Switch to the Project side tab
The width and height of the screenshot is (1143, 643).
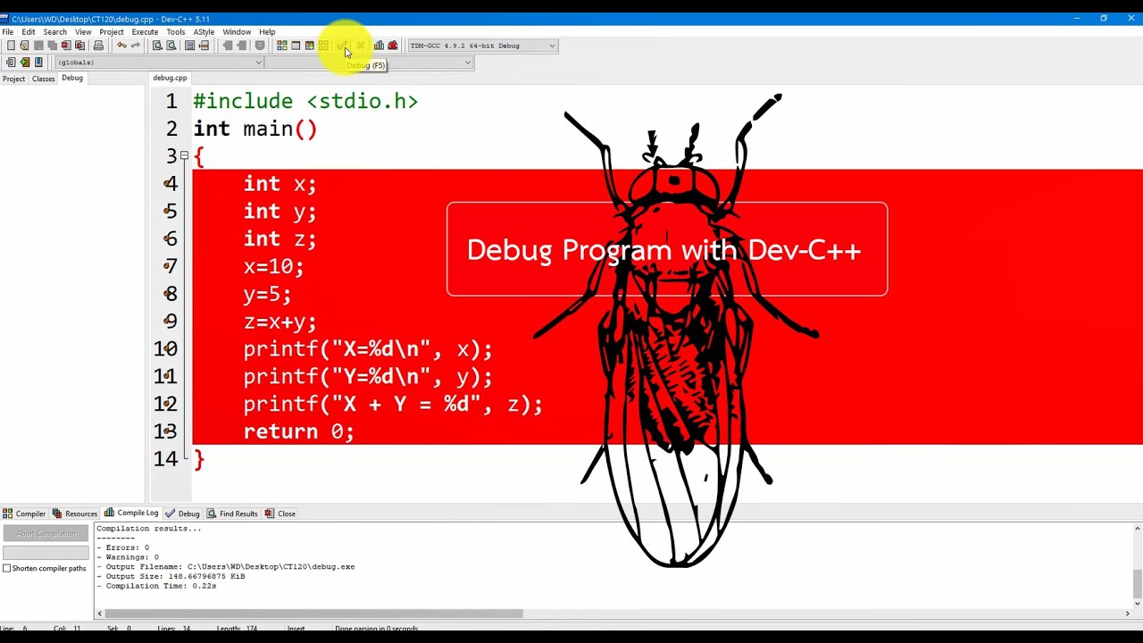click(13, 79)
